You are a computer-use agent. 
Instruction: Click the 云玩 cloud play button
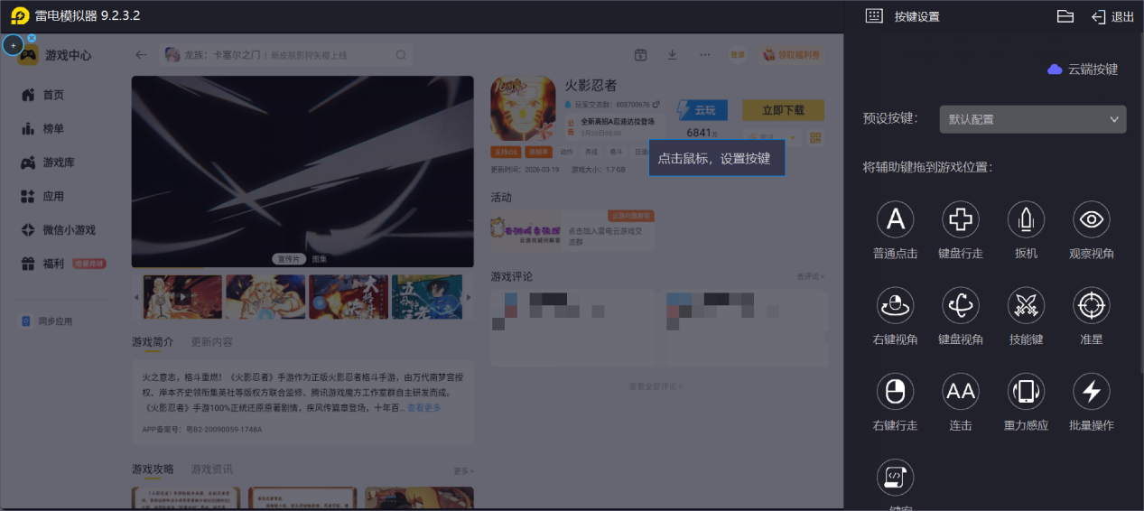tap(702, 110)
